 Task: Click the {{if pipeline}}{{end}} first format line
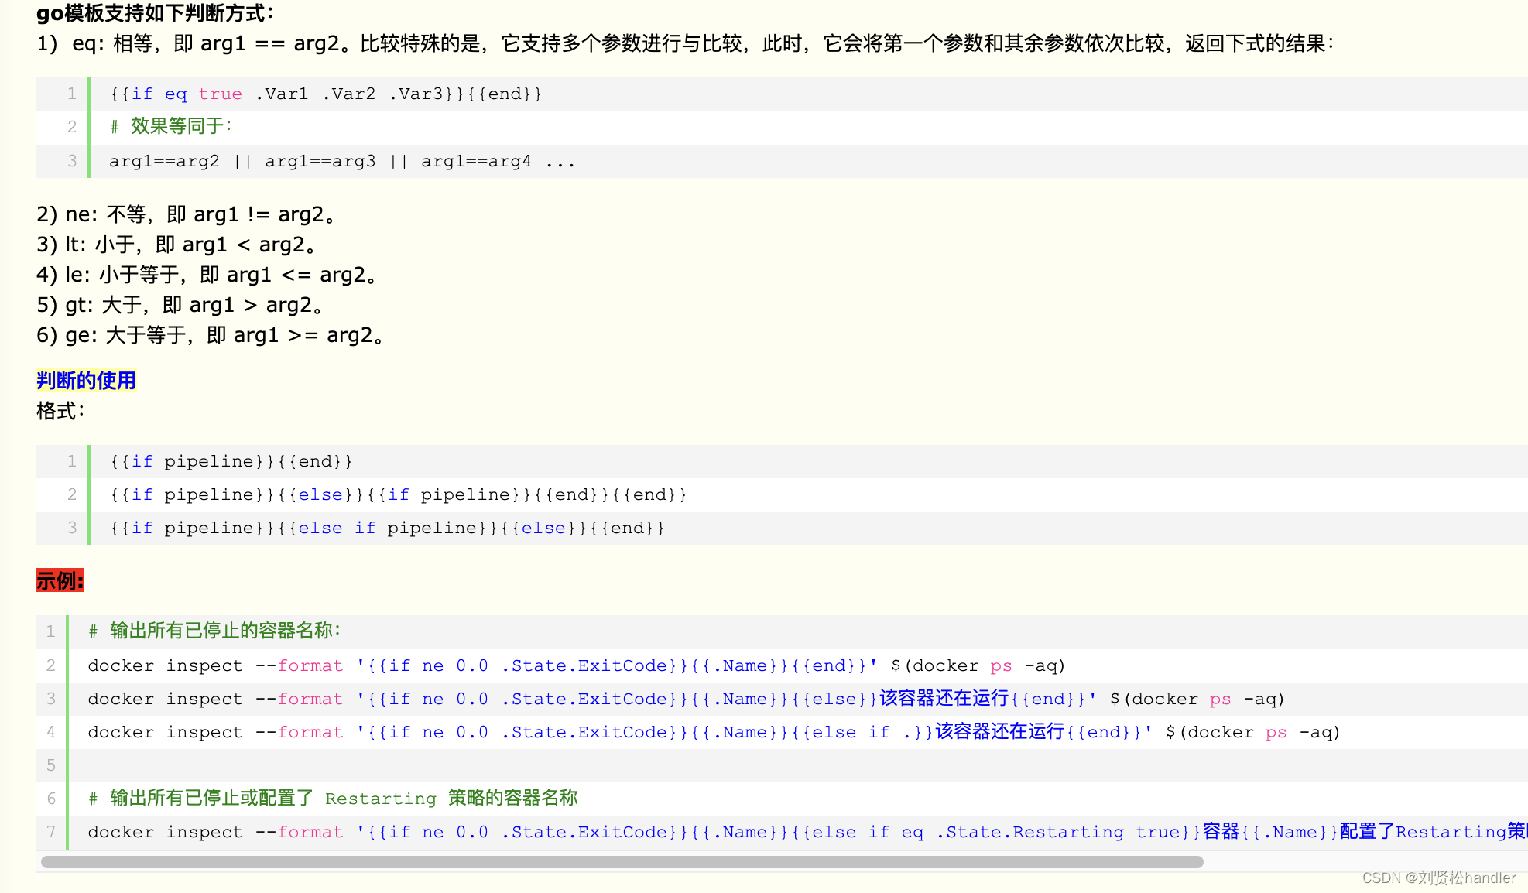[x=231, y=461]
